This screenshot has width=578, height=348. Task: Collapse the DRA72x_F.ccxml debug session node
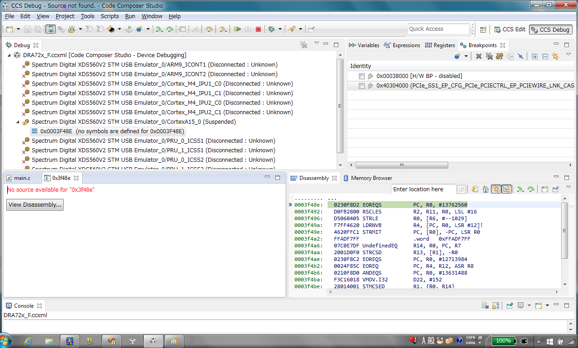[10, 55]
